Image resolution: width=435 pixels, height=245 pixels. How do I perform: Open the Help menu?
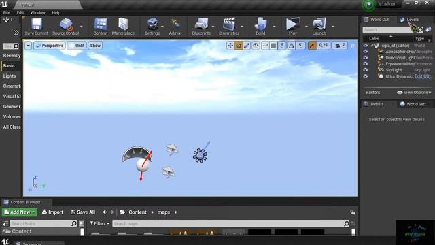coord(56,12)
